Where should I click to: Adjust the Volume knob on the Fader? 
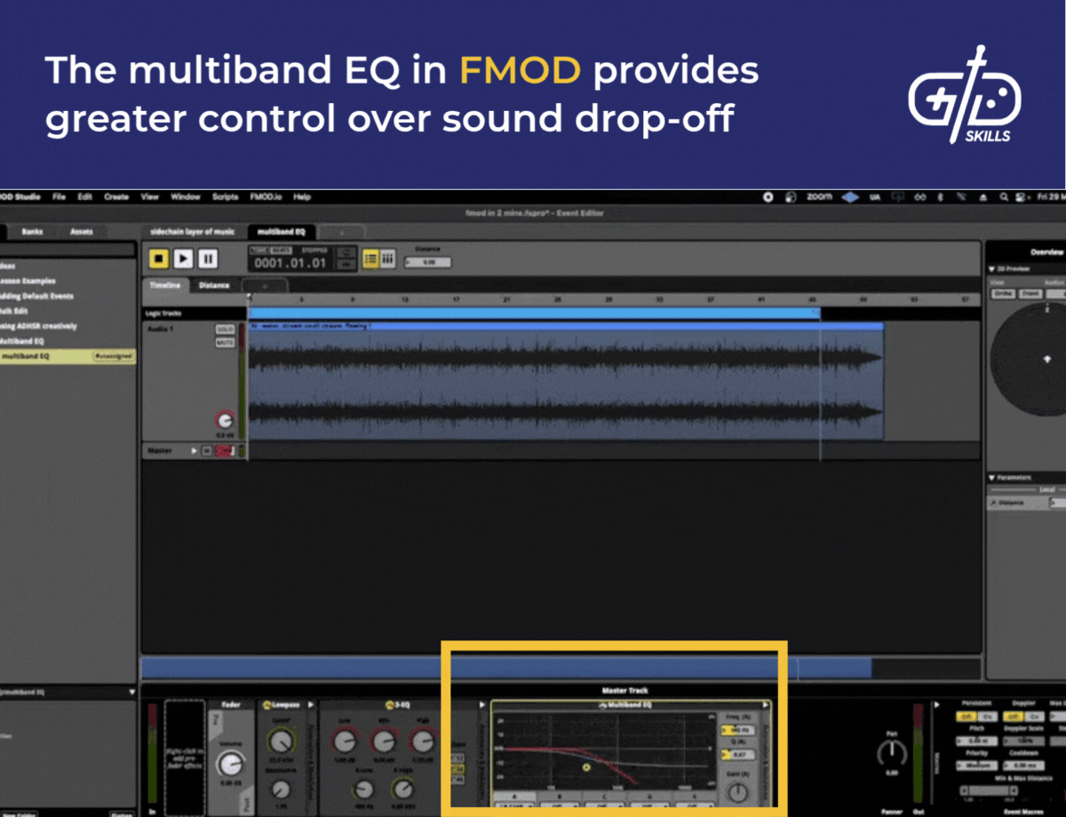pyautogui.click(x=231, y=764)
